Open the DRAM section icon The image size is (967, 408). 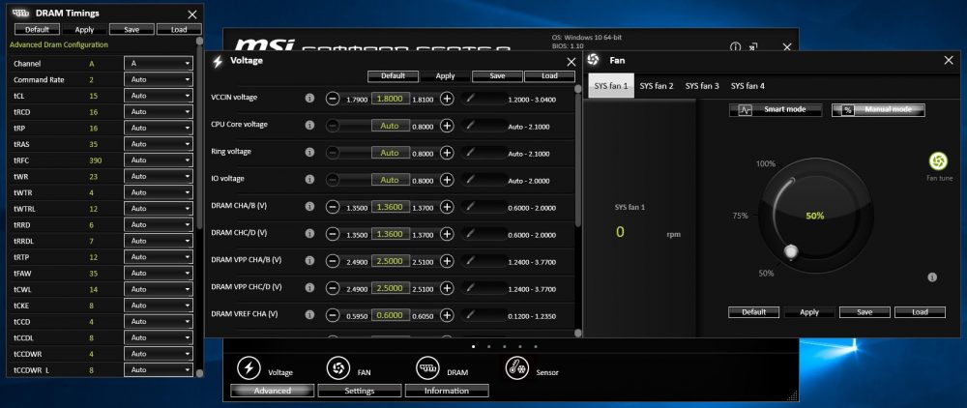(426, 368)
